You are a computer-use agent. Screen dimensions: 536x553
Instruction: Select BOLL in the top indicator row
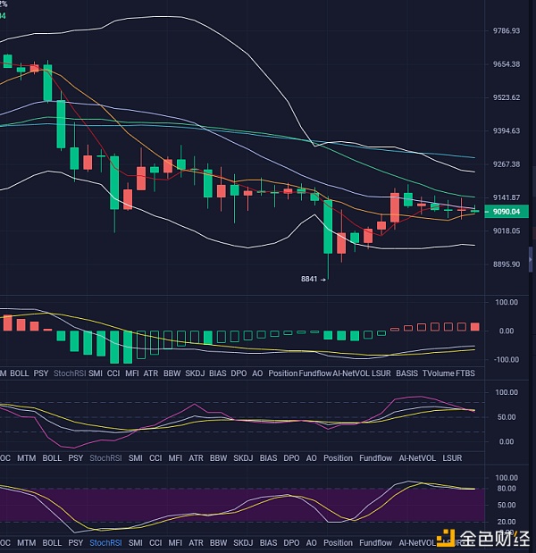(x=20, y=373)
